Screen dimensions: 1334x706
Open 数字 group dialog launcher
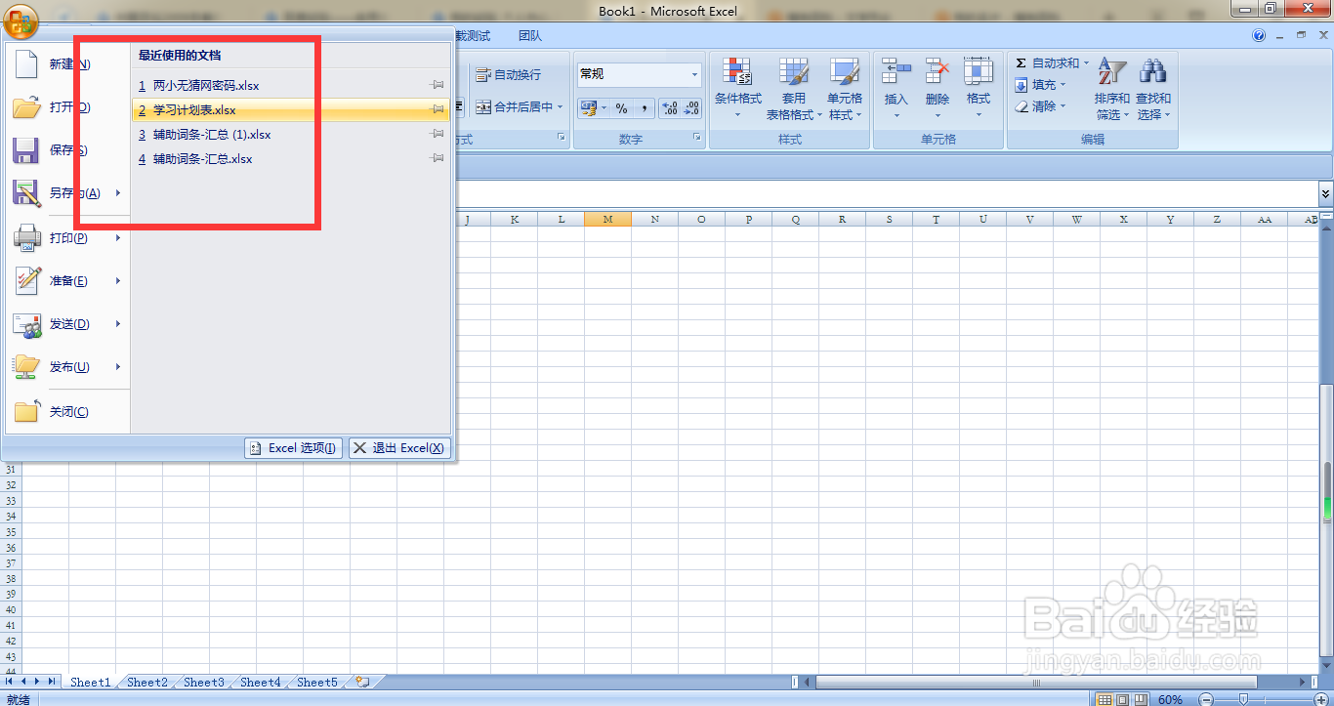pyautogui.click(x=697, y=138)
